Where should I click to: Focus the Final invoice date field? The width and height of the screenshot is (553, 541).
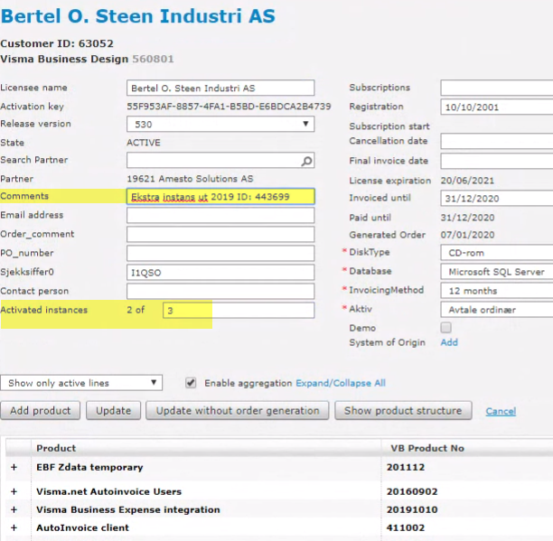coord(497,161)
